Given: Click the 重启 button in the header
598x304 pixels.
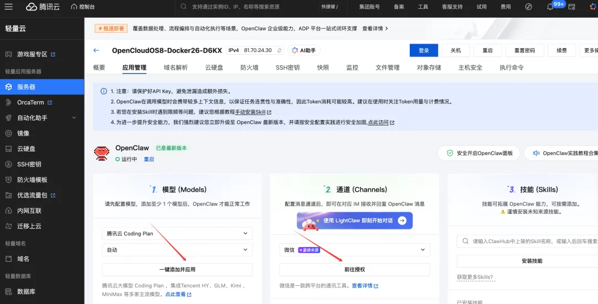Looking at the screenshot, I should pos(487,50).
